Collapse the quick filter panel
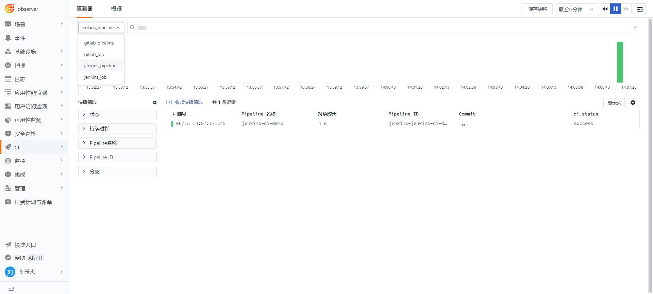Image resolution: width=653 pixels, height=294 pixels. click(x=185, y=102)
